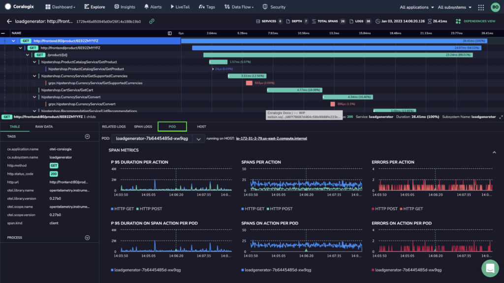Click the 23.24ms /product/{id} bar
Image resolution: width=504 pixels, height=283 pixels.
click(338, 55)
